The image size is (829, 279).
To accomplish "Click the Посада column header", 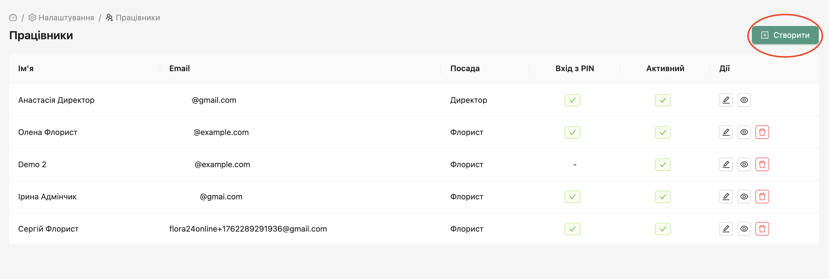I will point(465,68).
